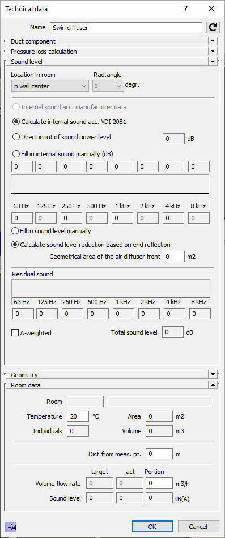Screen dimensions: 225x538
Task: Click the Sound level act field
Action: point(130,498)
